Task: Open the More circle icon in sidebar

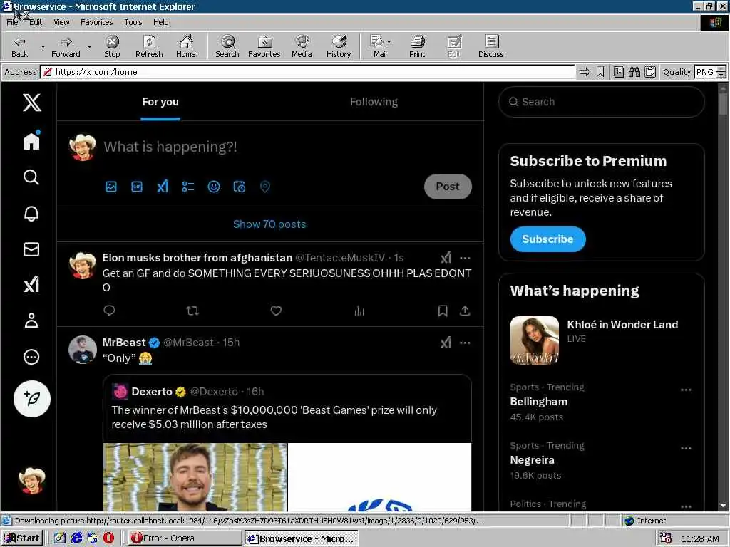Action: pos(31,357)
